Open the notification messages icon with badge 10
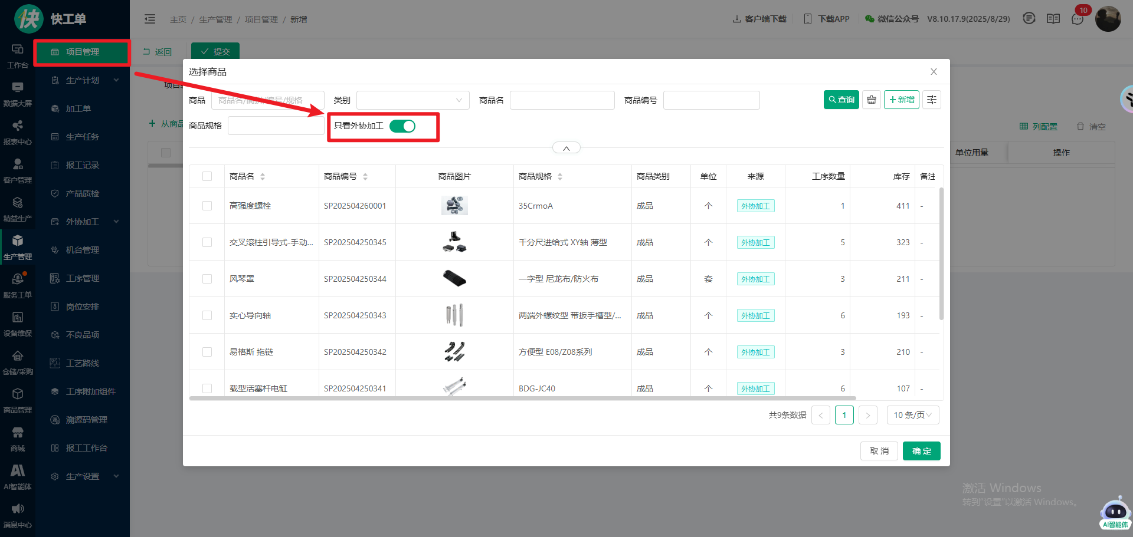 [1078, 19]
